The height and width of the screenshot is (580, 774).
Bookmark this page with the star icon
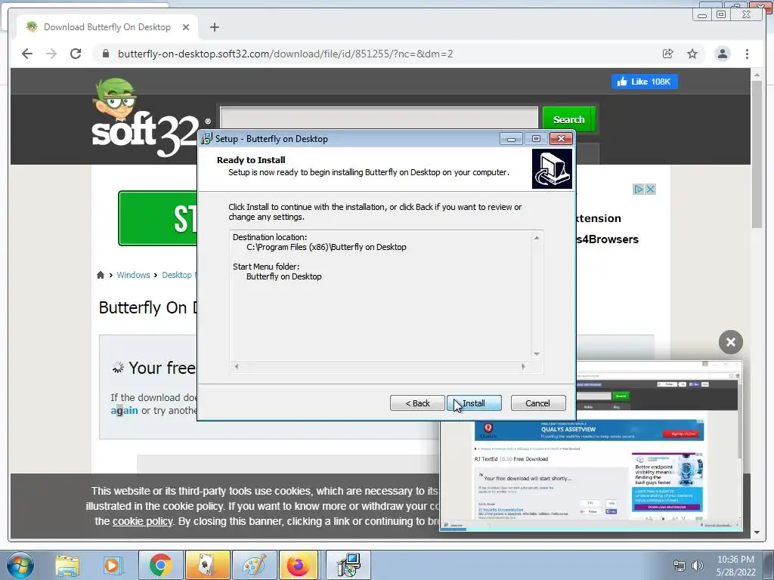tap(692, 54)
